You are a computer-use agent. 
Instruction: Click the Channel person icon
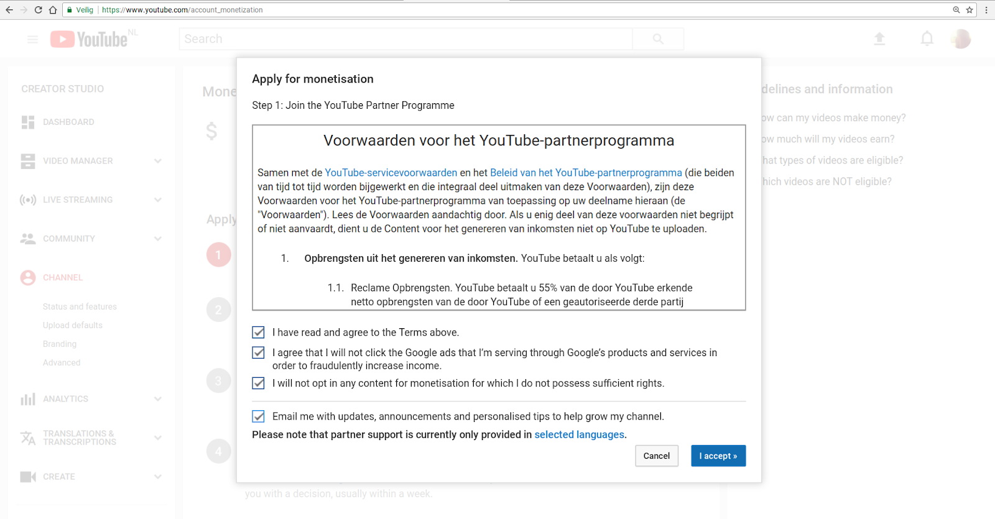point(28,278)
